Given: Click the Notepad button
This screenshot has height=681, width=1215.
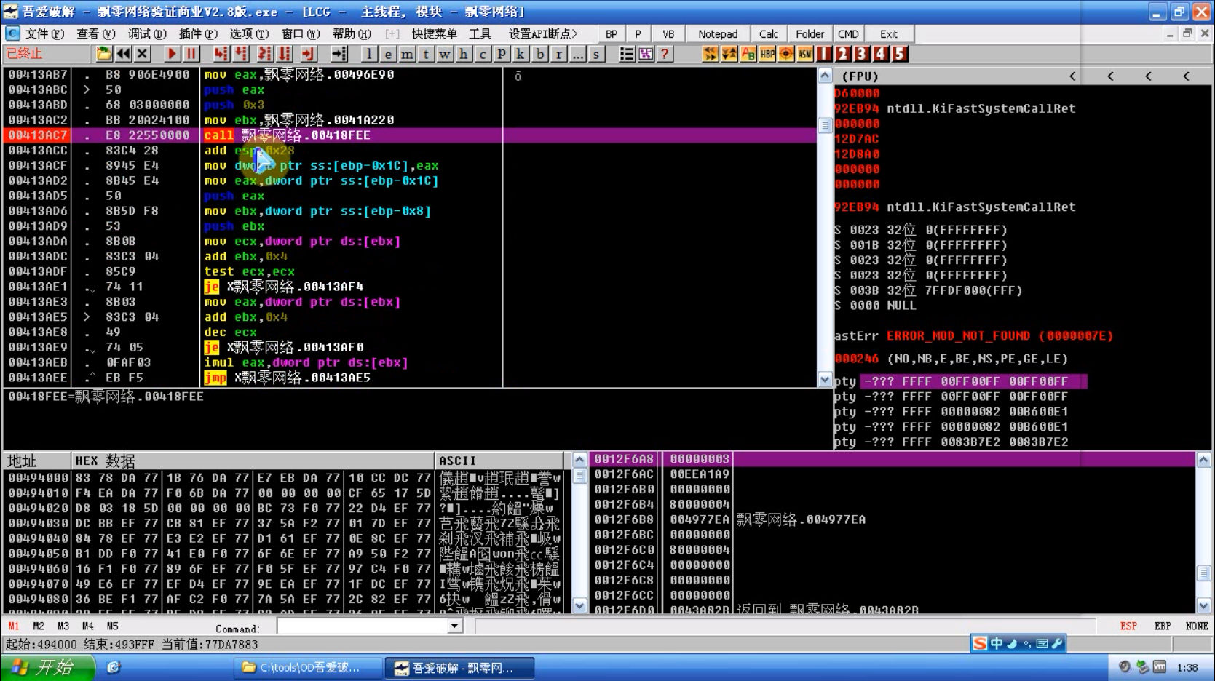Looking at the screenshot, I should [717, 34].
